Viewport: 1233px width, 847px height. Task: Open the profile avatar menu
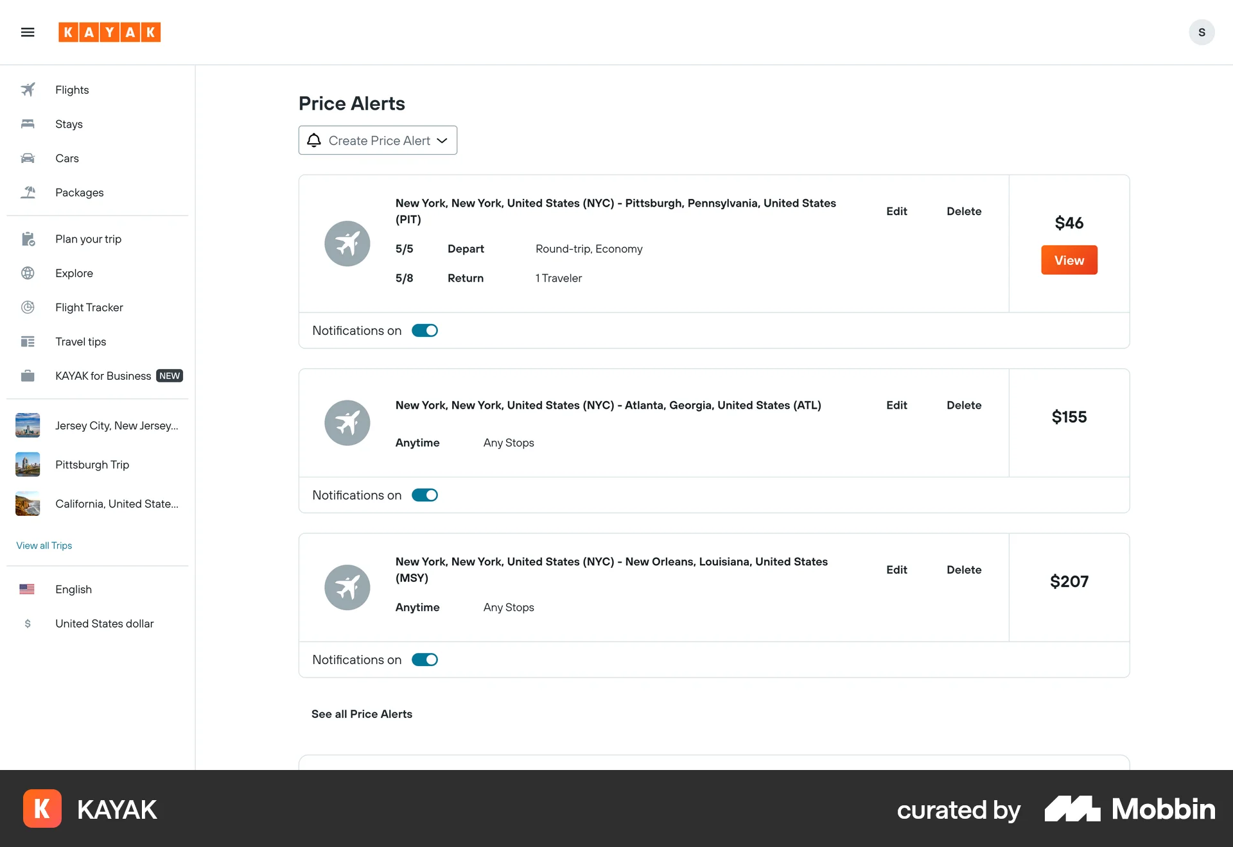pyautogui.click(x=1202, y=32)
